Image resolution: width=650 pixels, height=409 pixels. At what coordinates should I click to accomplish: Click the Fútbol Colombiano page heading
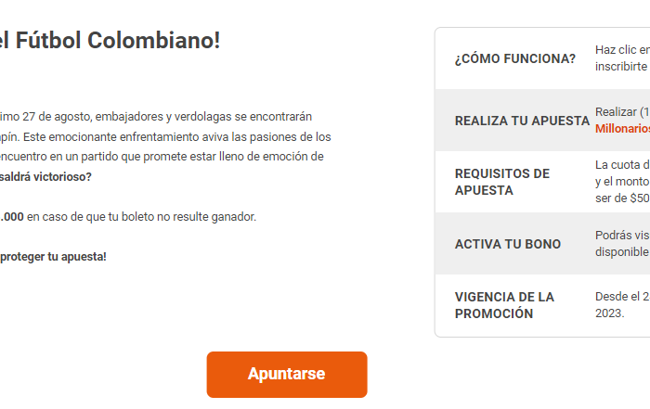pos(110,41)
